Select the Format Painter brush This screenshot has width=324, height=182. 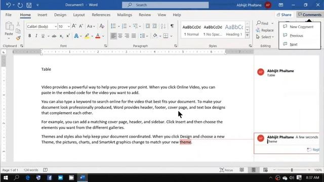pyautogui.click(x=18, y=38)
